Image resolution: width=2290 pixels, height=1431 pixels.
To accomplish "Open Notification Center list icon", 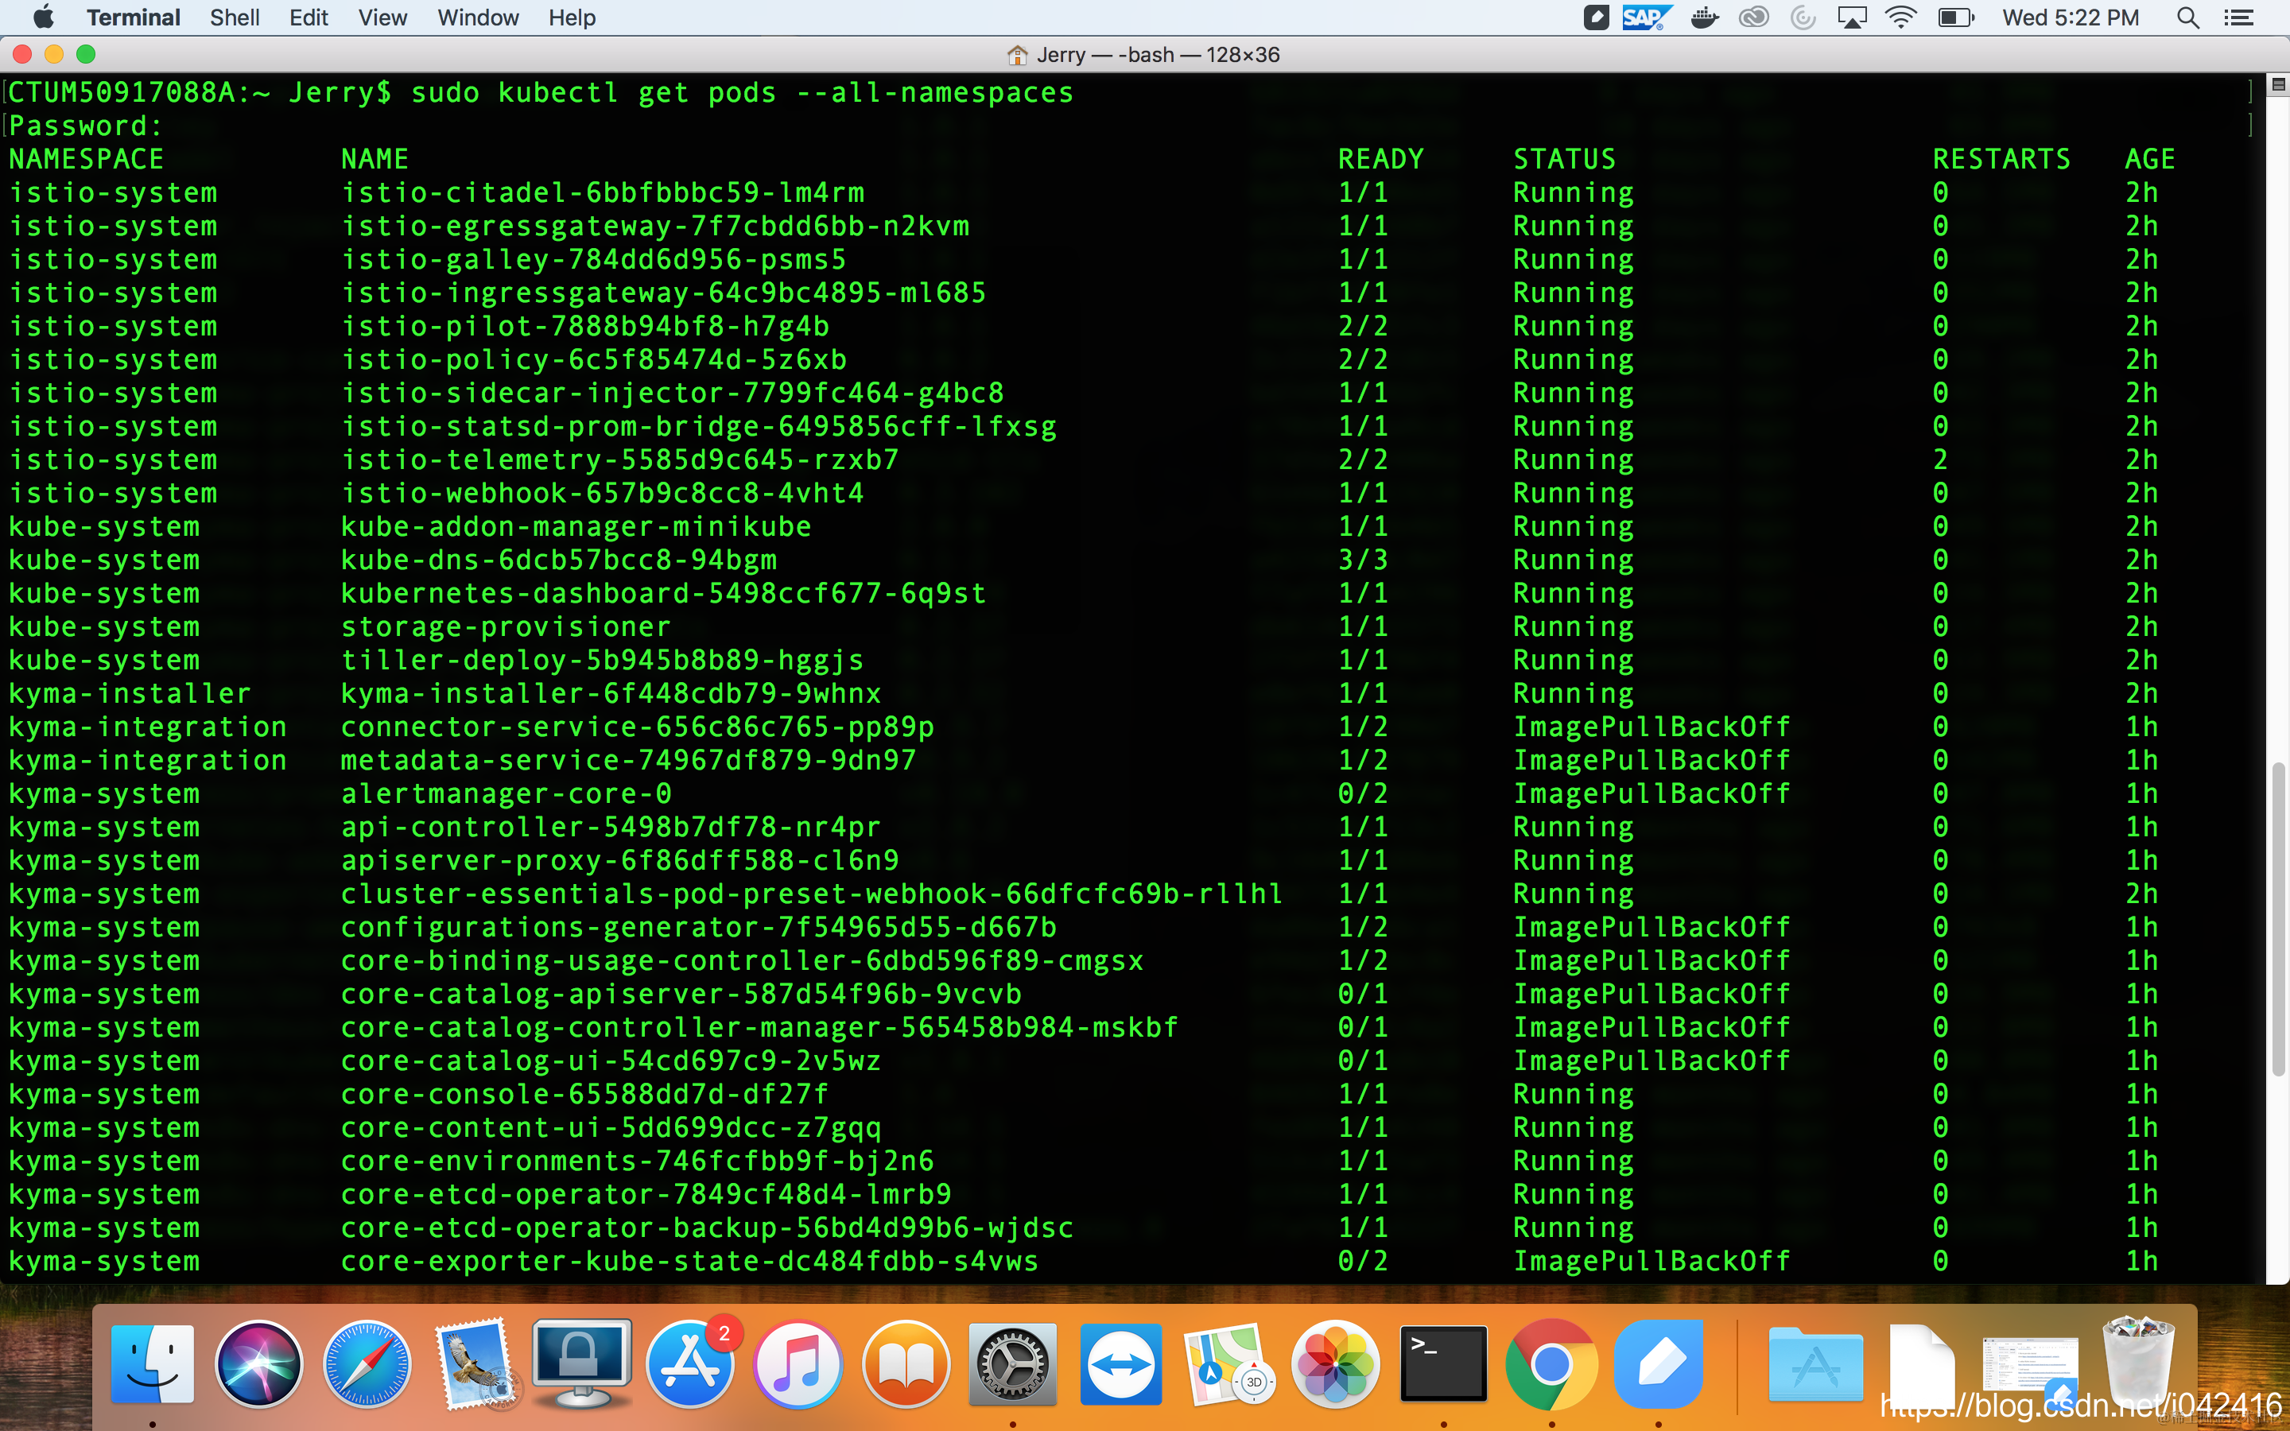I will 2239,18.
